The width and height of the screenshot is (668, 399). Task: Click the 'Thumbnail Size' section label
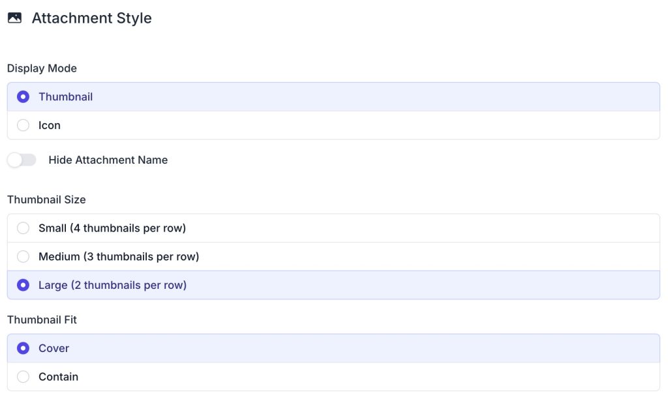[46, 199]
